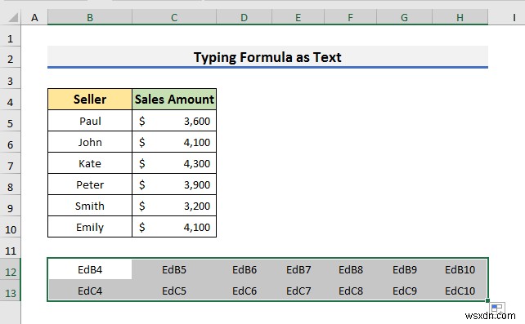The image size is (525, 324).
Task: Select the cell with text 'EdB10'
Action: 460,269
